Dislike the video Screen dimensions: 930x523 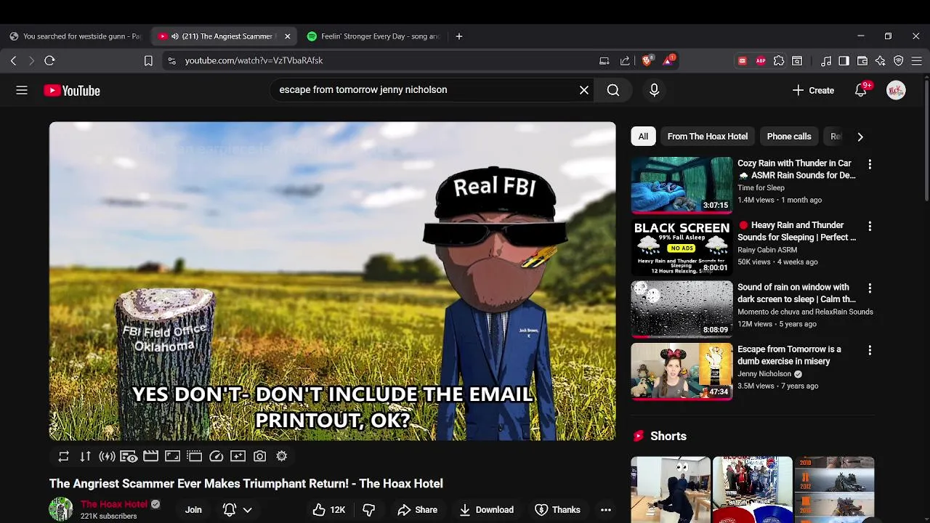pyautogui.click(x=368, y=510)
